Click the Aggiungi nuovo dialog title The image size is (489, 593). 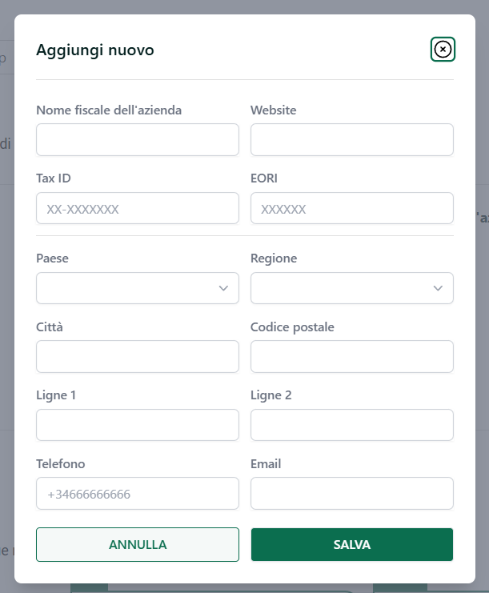point(95,50)
